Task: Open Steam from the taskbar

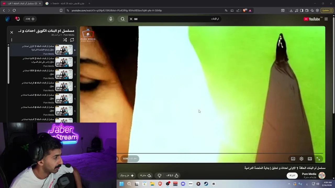Action: click(x=206, y=184)
